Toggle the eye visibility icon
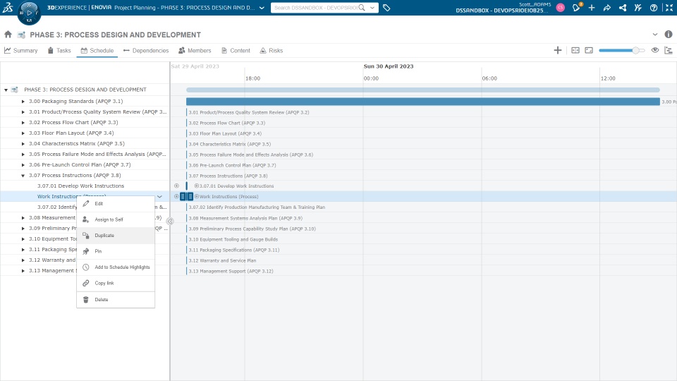 pyautogui.click(x=655, y=50)
